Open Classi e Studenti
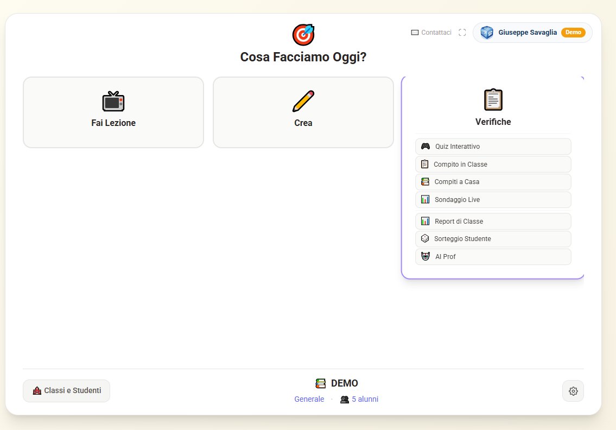Viewport: 616px width, 430px height. click(66, 390)
